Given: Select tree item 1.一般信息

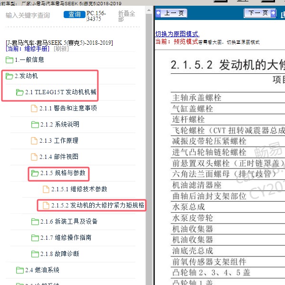Looking at the screenshot, I should pyautogui.click(x=29, y=60).
